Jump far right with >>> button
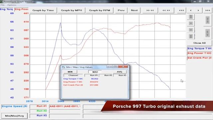 208,10
